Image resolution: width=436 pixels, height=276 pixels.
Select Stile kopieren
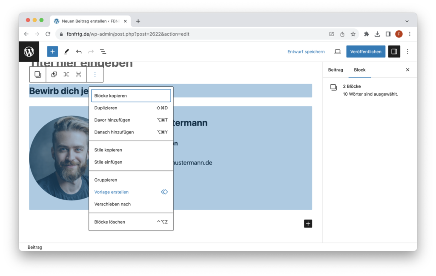(131, 150)
